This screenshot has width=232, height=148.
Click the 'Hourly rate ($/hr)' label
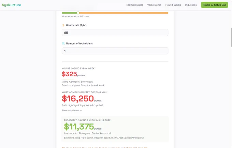(x=76, y=25)
